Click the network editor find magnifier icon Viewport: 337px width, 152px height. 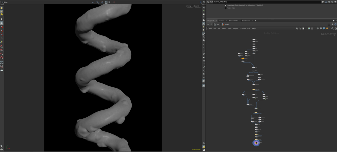tap(332, 29)
